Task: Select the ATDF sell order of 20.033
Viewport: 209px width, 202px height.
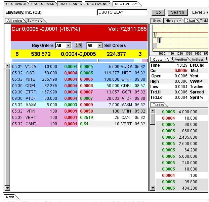Action: pyautogui.click(x=113, y=98)
